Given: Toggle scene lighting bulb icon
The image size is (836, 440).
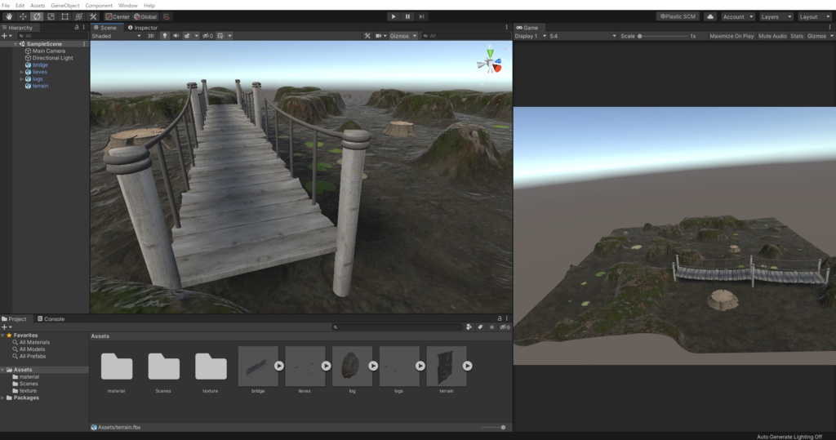Looking at the screenshot, I should (x=165, y=36).
